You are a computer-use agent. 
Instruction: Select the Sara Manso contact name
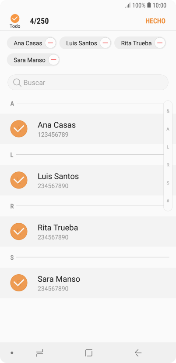coord(59,279)
